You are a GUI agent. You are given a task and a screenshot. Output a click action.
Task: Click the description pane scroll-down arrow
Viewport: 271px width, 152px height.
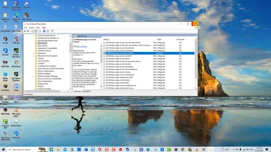tap(101, 86)
